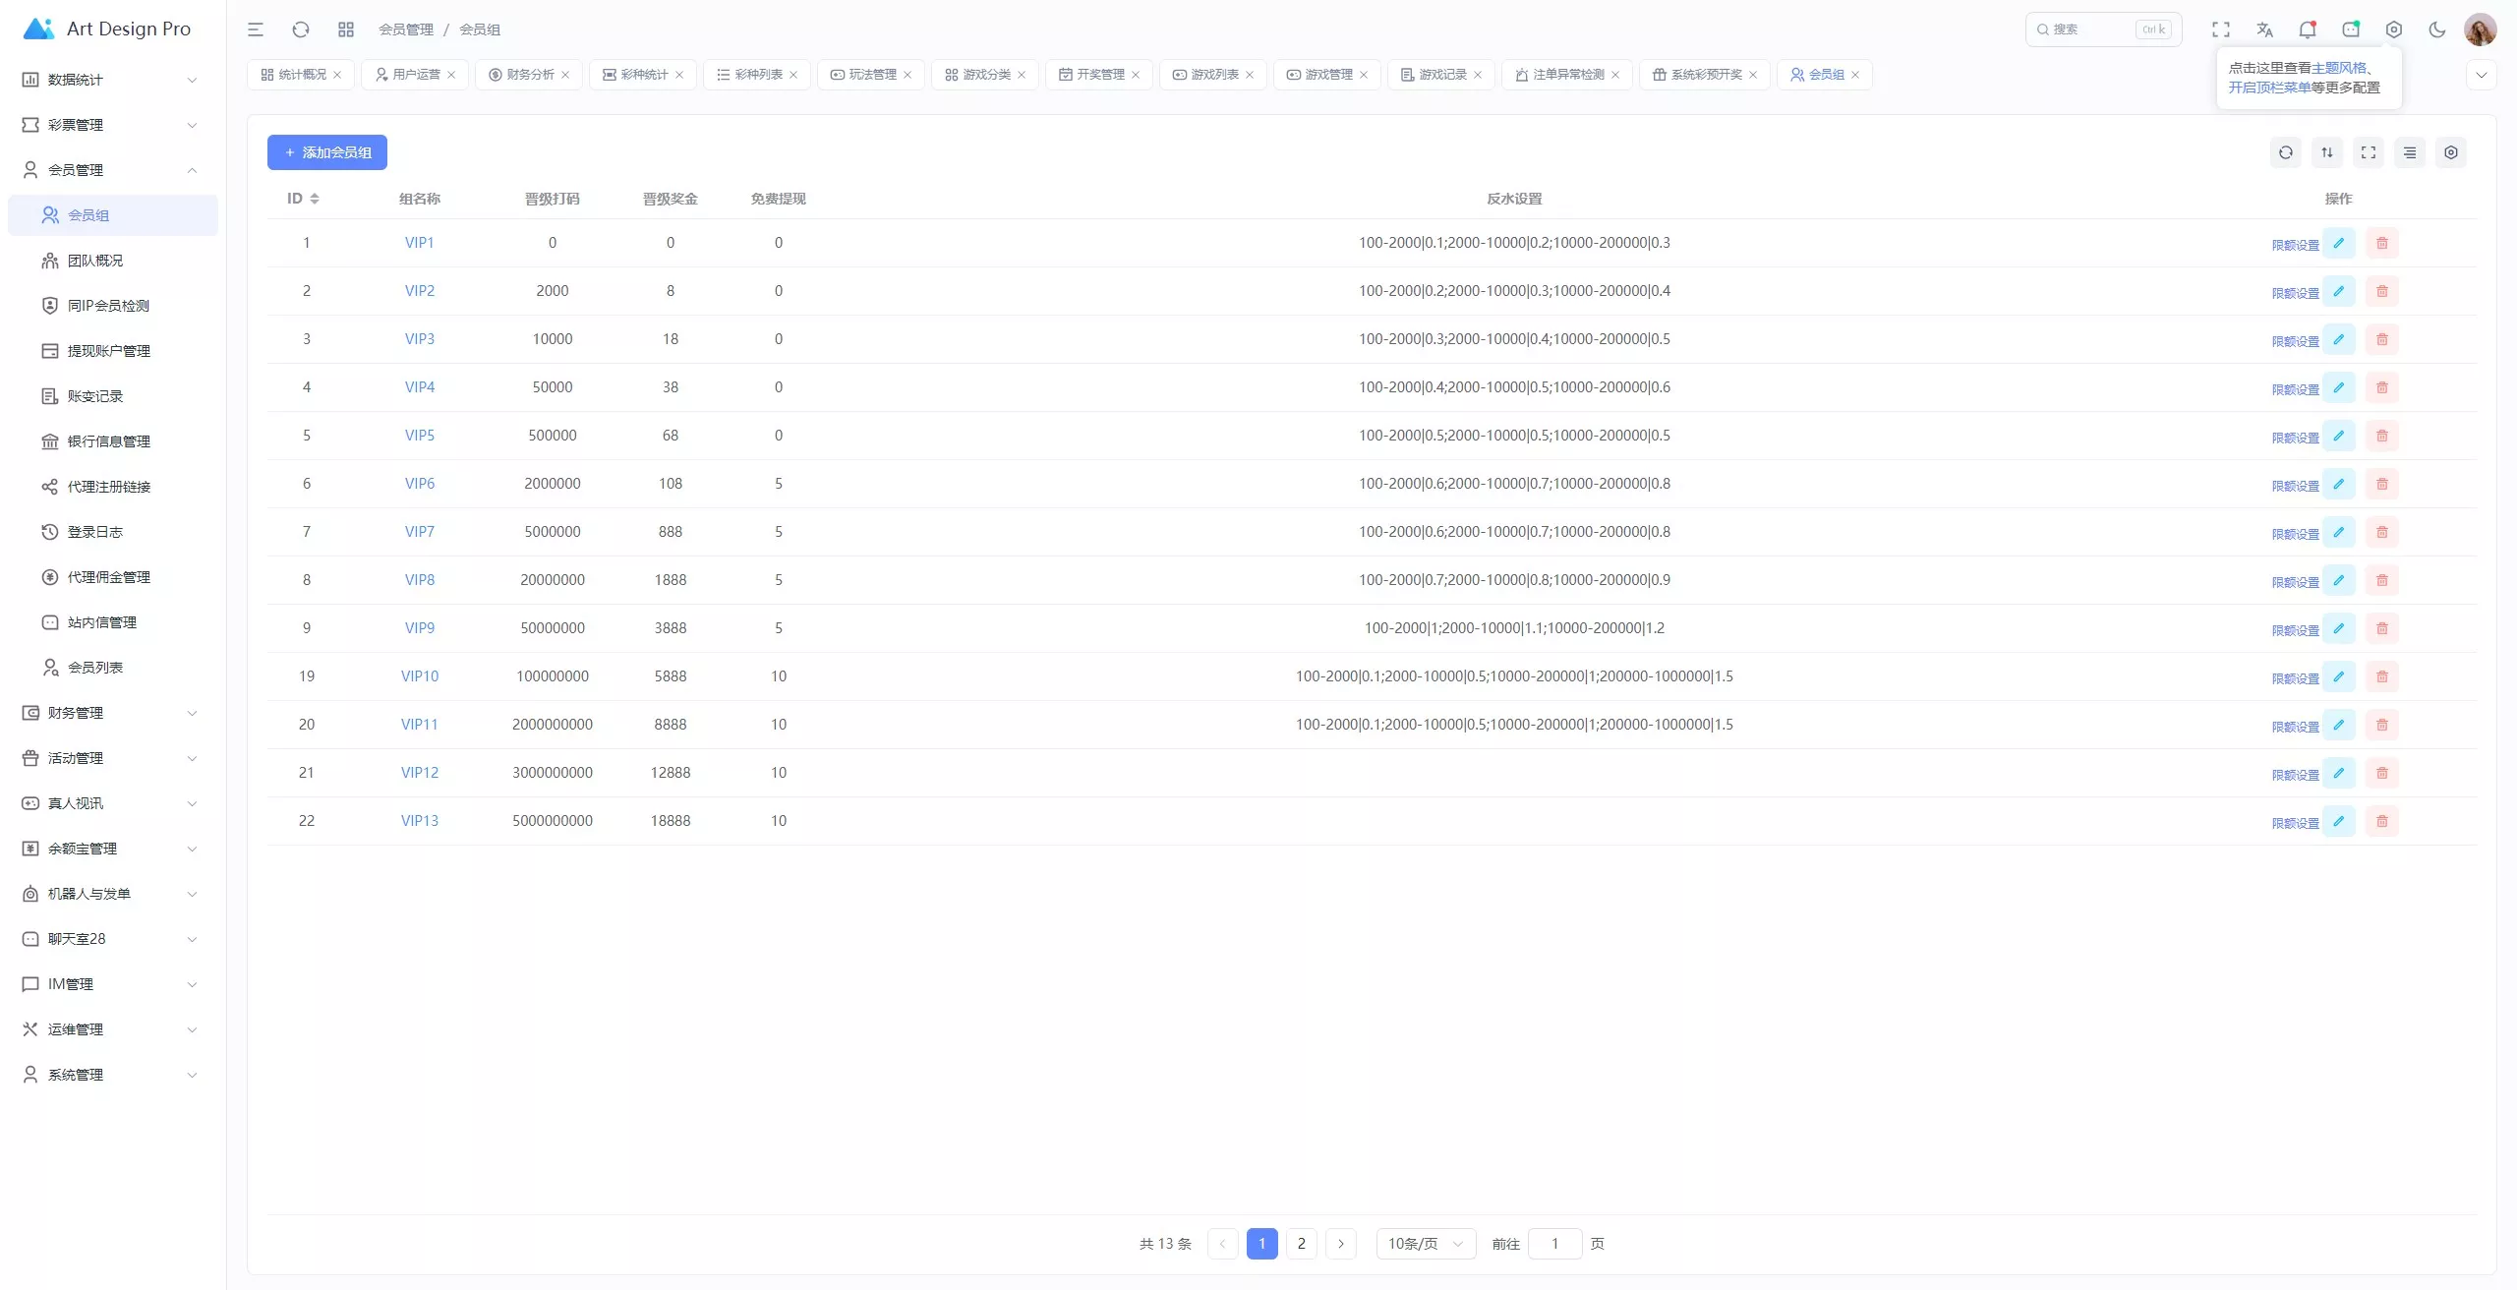The height and width of the screenshot is (1290, 2517).
Task: Toggle table fullscreen icon in table toolbar
Action: click(2368, 152)
